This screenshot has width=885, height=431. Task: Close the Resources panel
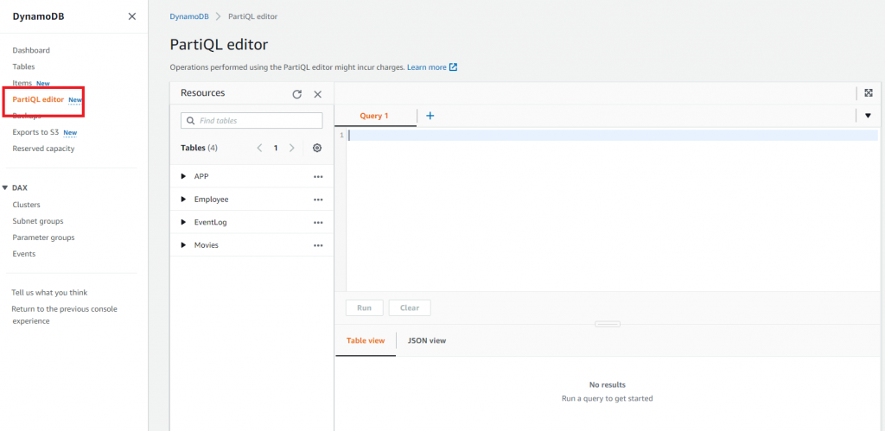tap(318, 94)
